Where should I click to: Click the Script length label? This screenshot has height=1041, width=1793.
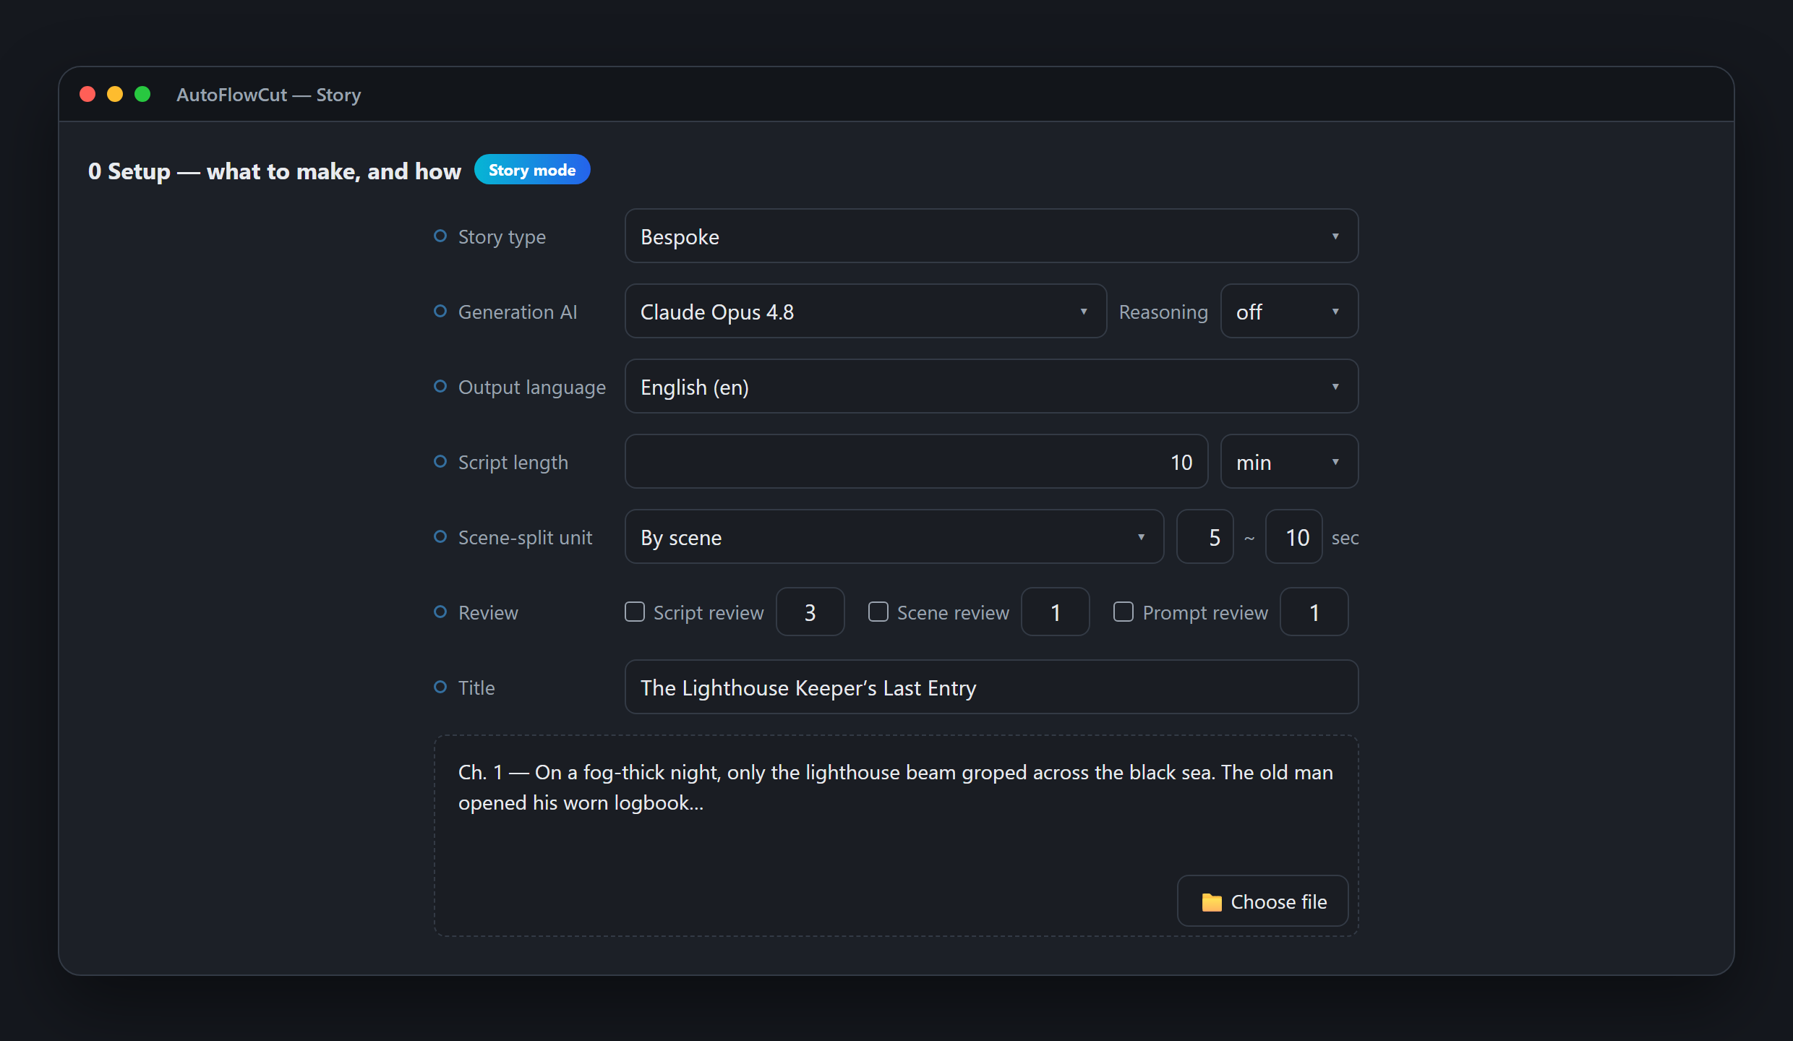click(x=513, y=462)
